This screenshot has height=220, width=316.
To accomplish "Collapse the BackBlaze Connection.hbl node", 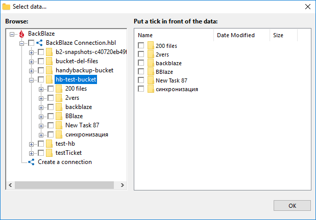I will point(21,43).
